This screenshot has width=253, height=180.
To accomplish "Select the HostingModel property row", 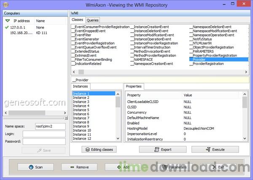I will click(184, 128).
